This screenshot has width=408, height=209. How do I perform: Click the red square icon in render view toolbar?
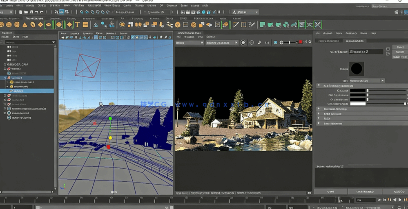(301, 42)
